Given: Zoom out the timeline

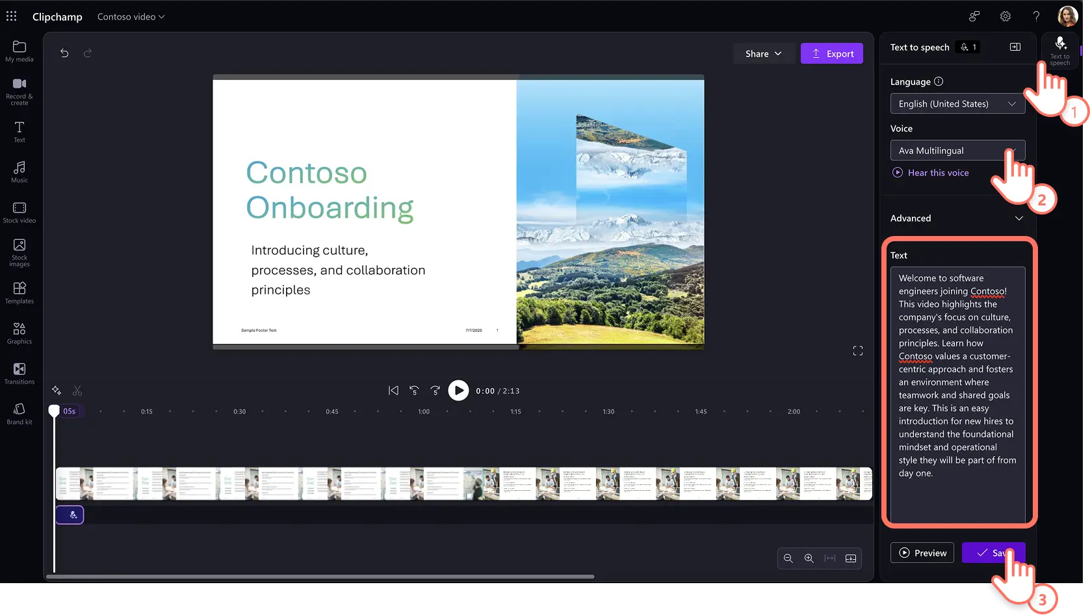Looking at the screenshot, I should click(x=788, y=558).
